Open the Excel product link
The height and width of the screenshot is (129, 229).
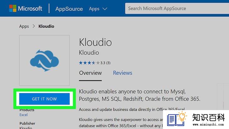[24, 115]
